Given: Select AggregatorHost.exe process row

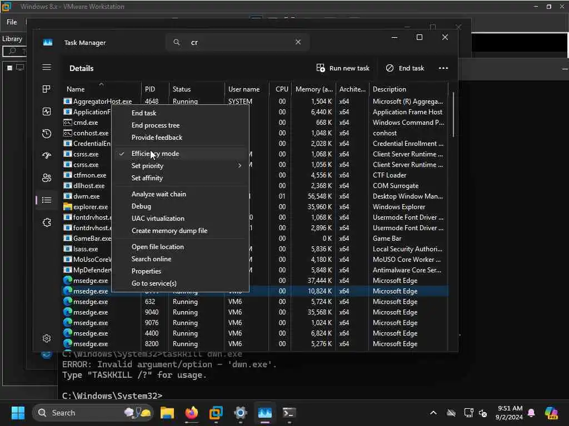Looking at the screenshot, I should tap(256, 102).
